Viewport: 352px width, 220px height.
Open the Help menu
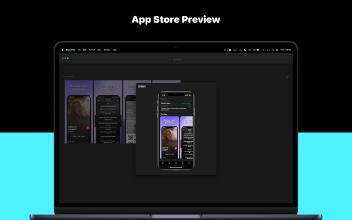coord(114,50)
